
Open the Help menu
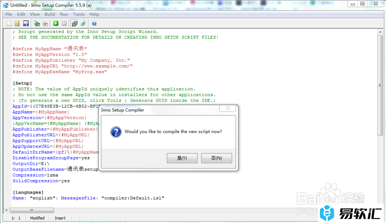[94, 14]
